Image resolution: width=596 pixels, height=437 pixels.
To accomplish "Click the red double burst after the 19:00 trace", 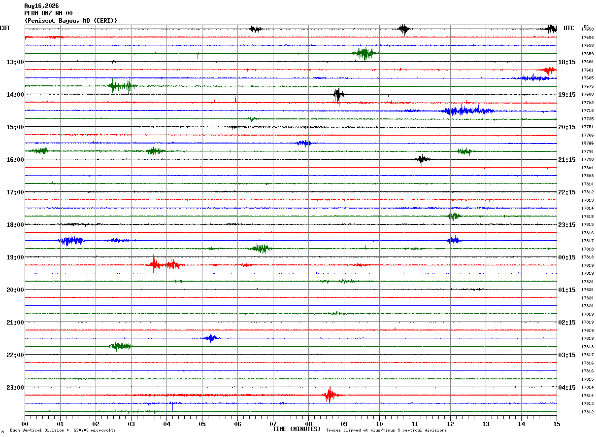I will point(167,265).
